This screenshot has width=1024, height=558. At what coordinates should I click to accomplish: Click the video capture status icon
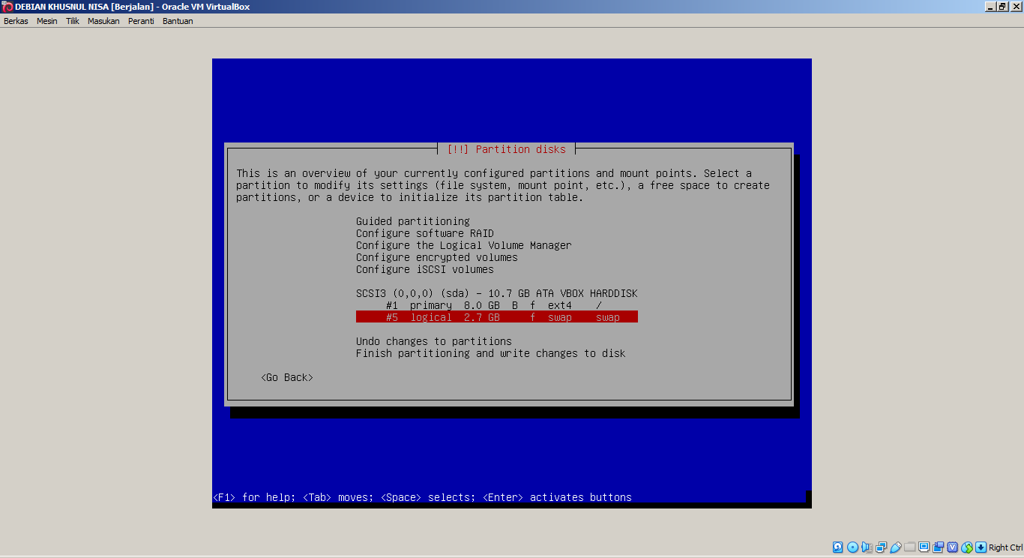click(938, 547)
